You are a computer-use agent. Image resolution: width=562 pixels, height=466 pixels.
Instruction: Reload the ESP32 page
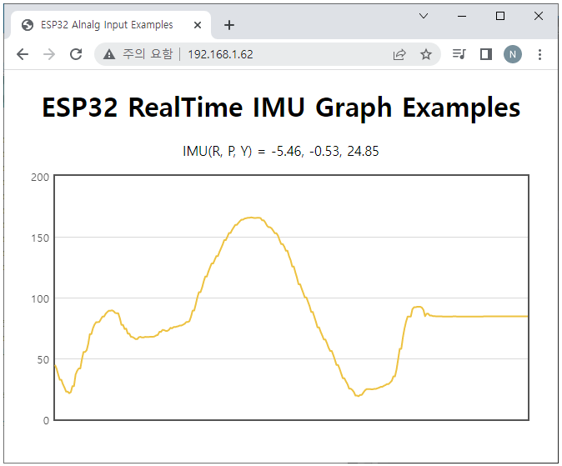(x=76, y=54)
